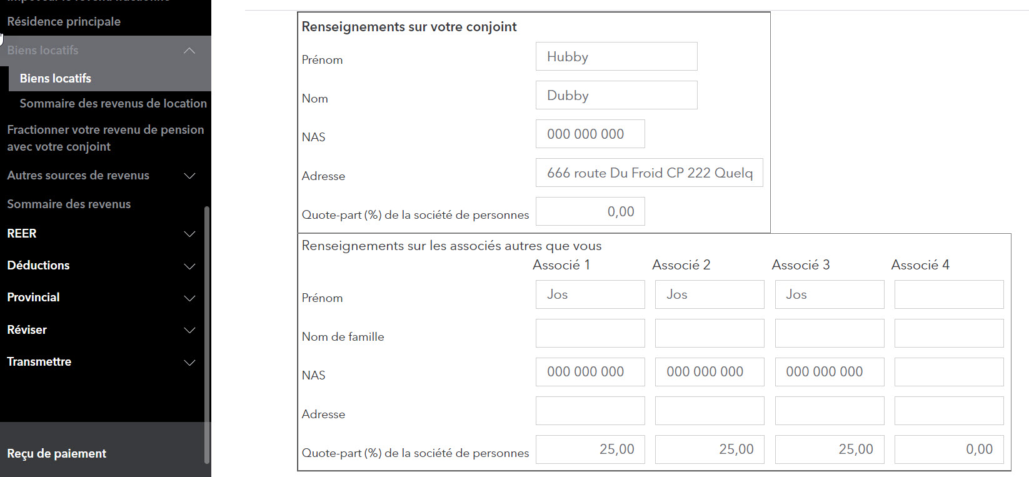Open Fractionner votre revenu de pension
Viewport: 1029px width, 477px height.
[x=105, y=138]
